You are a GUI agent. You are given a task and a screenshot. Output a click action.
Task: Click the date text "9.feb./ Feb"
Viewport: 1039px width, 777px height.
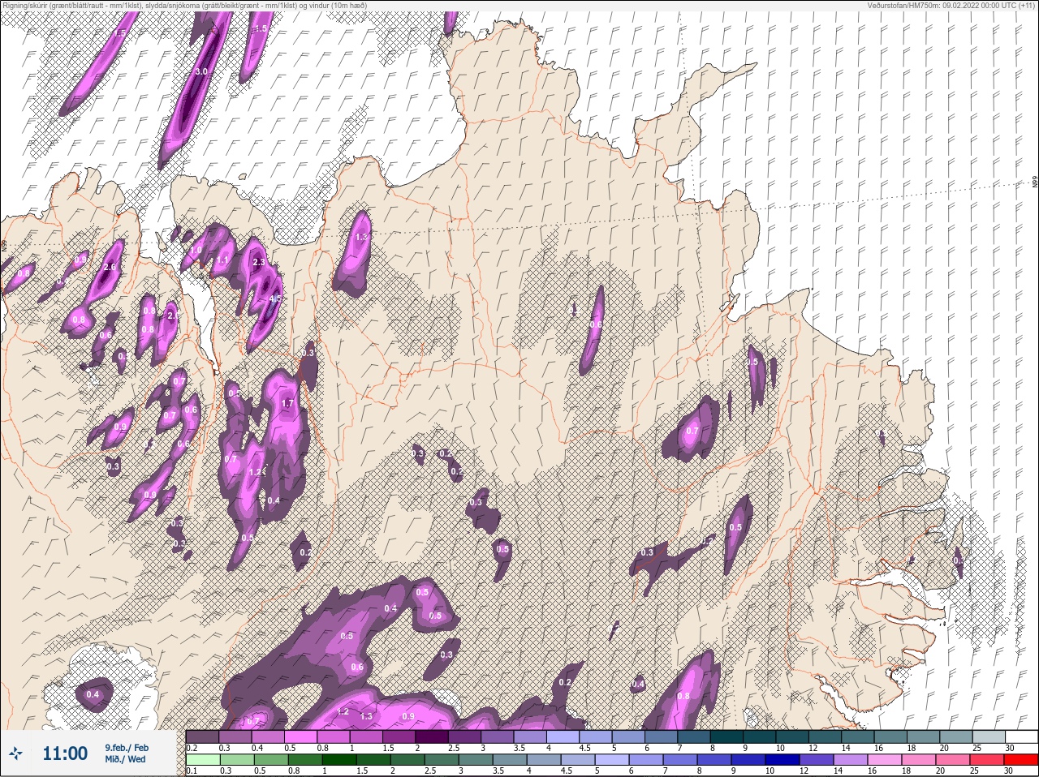127,747
